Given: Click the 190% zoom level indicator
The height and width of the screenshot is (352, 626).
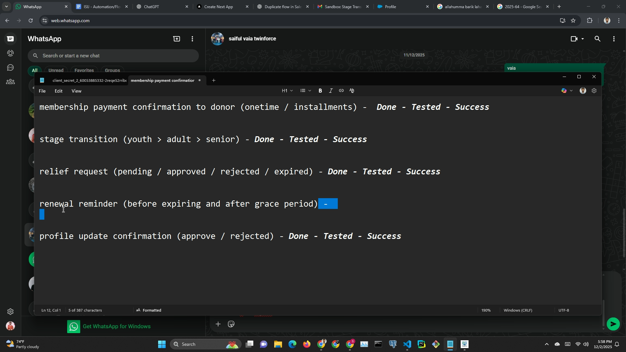Looking at the screenshot, I should coord(486,310).
